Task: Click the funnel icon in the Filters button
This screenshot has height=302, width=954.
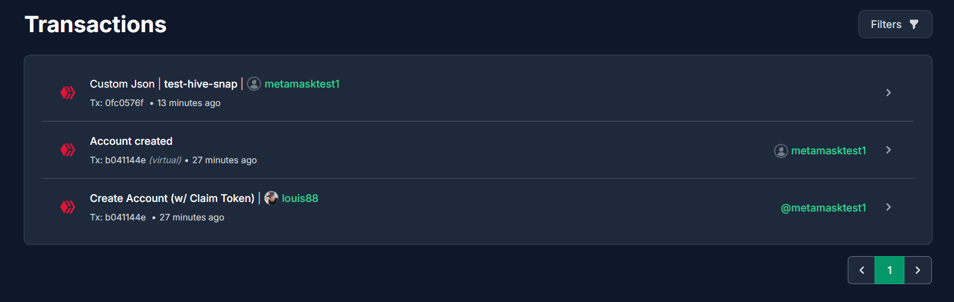Action: 913,24
